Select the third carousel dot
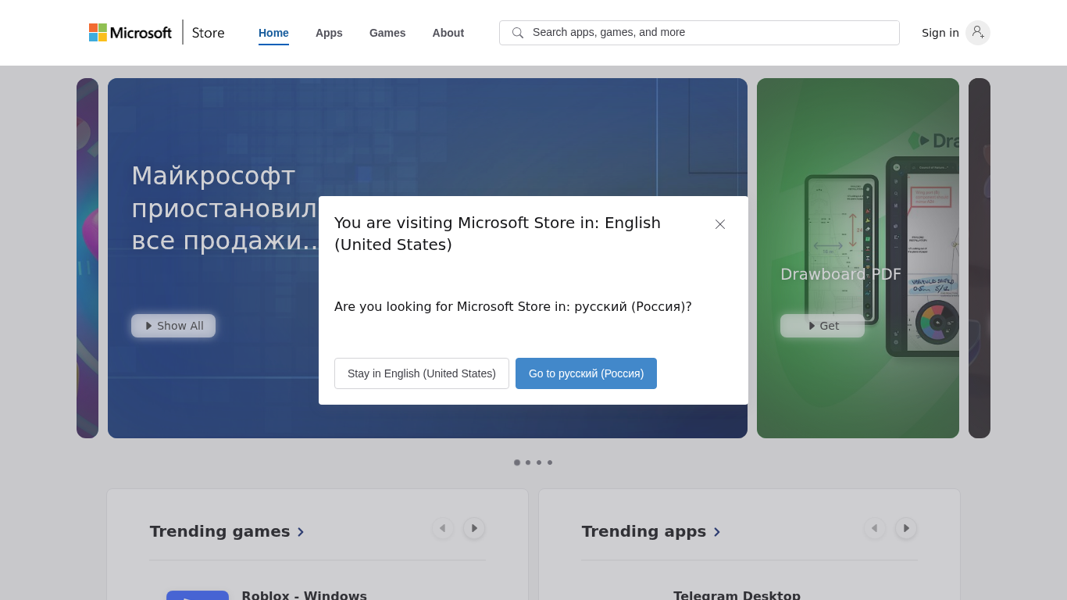The height and width of the screenshot is (600, 1067). coord(539,462)
